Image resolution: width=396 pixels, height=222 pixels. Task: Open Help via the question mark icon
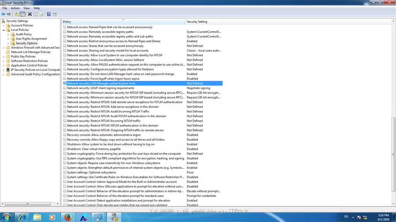[49, 14]
